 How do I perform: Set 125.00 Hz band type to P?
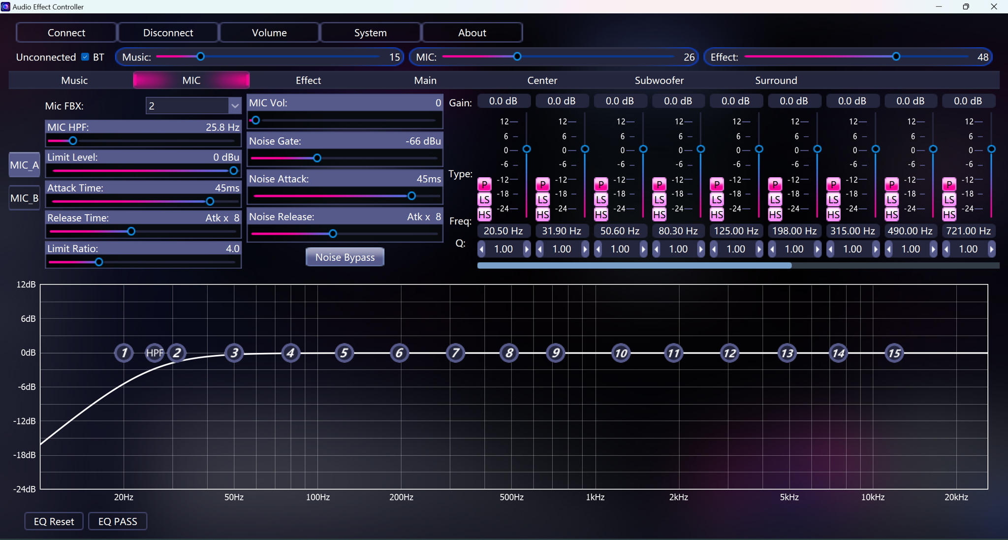click(717, 185)
